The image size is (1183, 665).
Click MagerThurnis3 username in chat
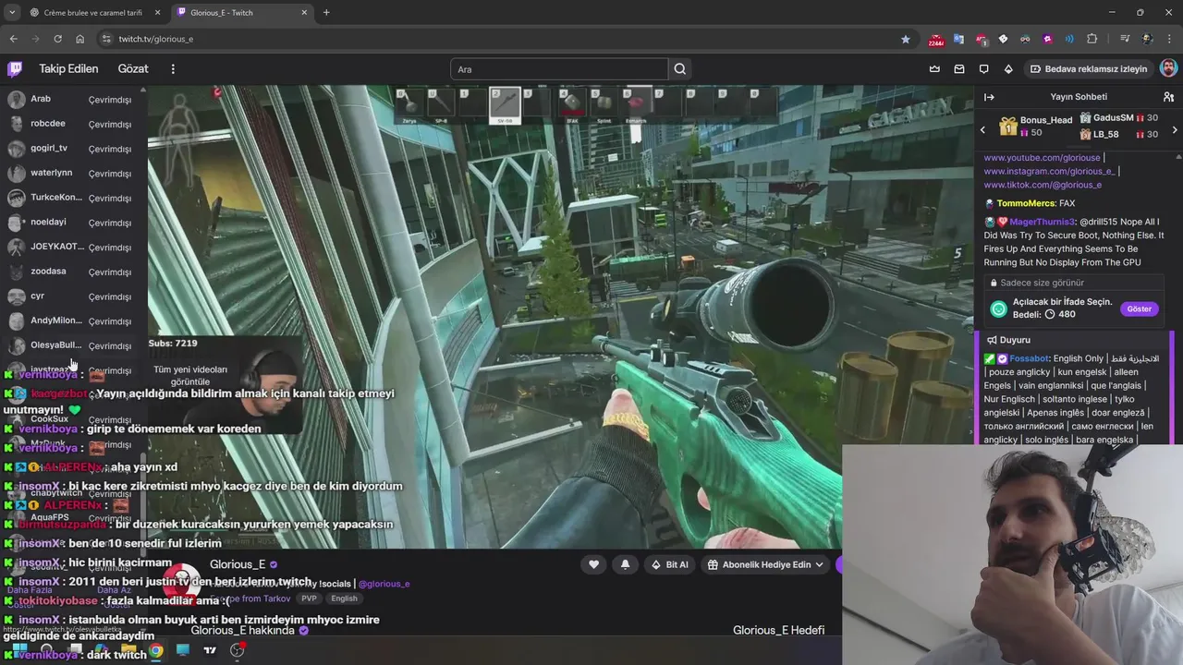[x=1043, y=222]
